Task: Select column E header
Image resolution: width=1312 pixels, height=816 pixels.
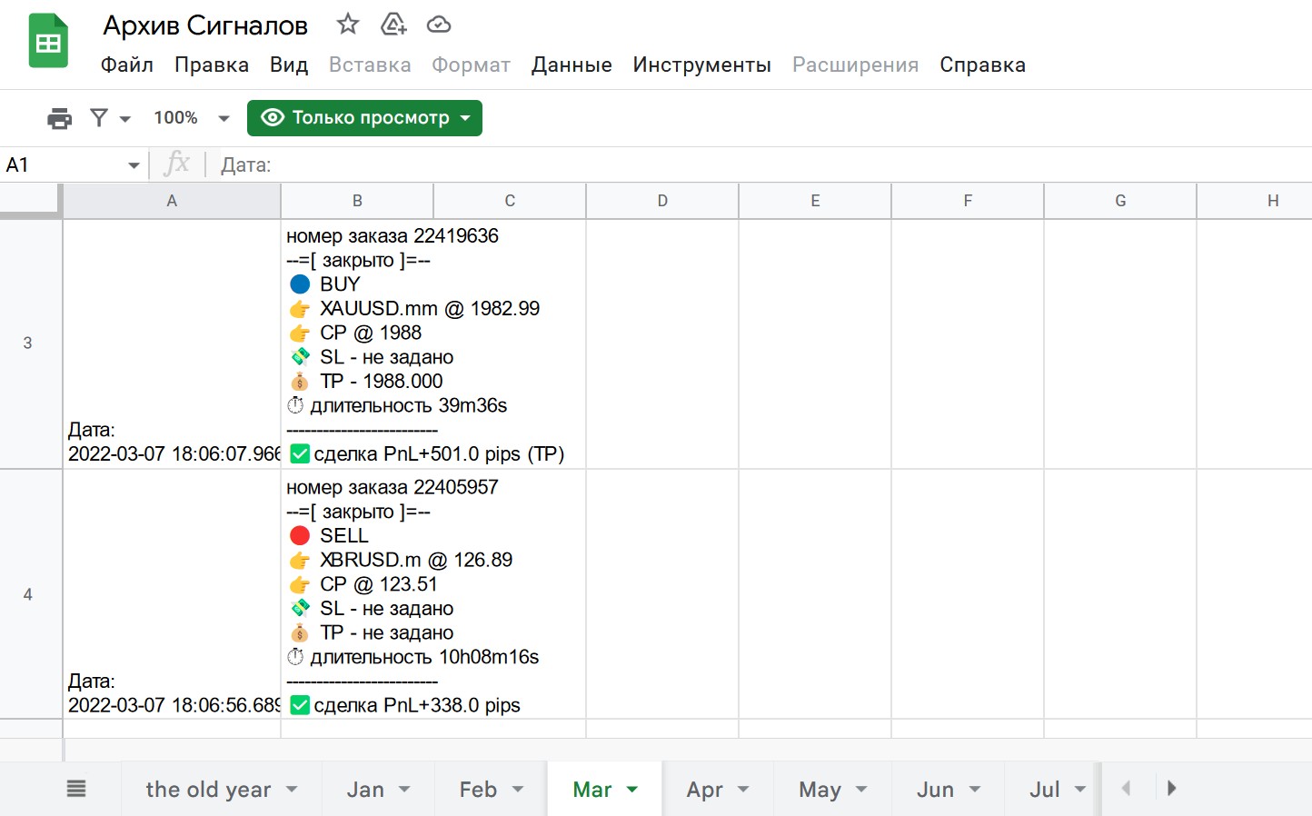Action: click(x=815, y=201)
